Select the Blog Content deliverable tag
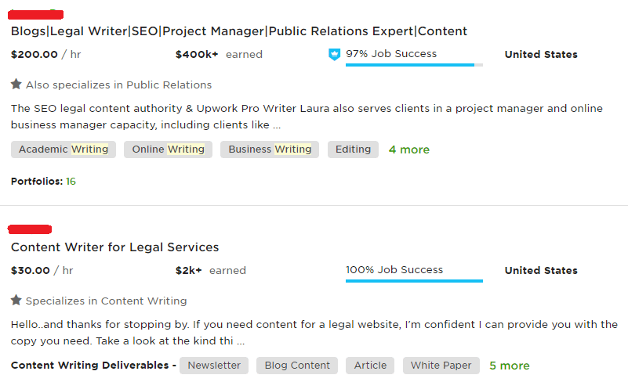This screenshot has width=628, height=382. 297,366
